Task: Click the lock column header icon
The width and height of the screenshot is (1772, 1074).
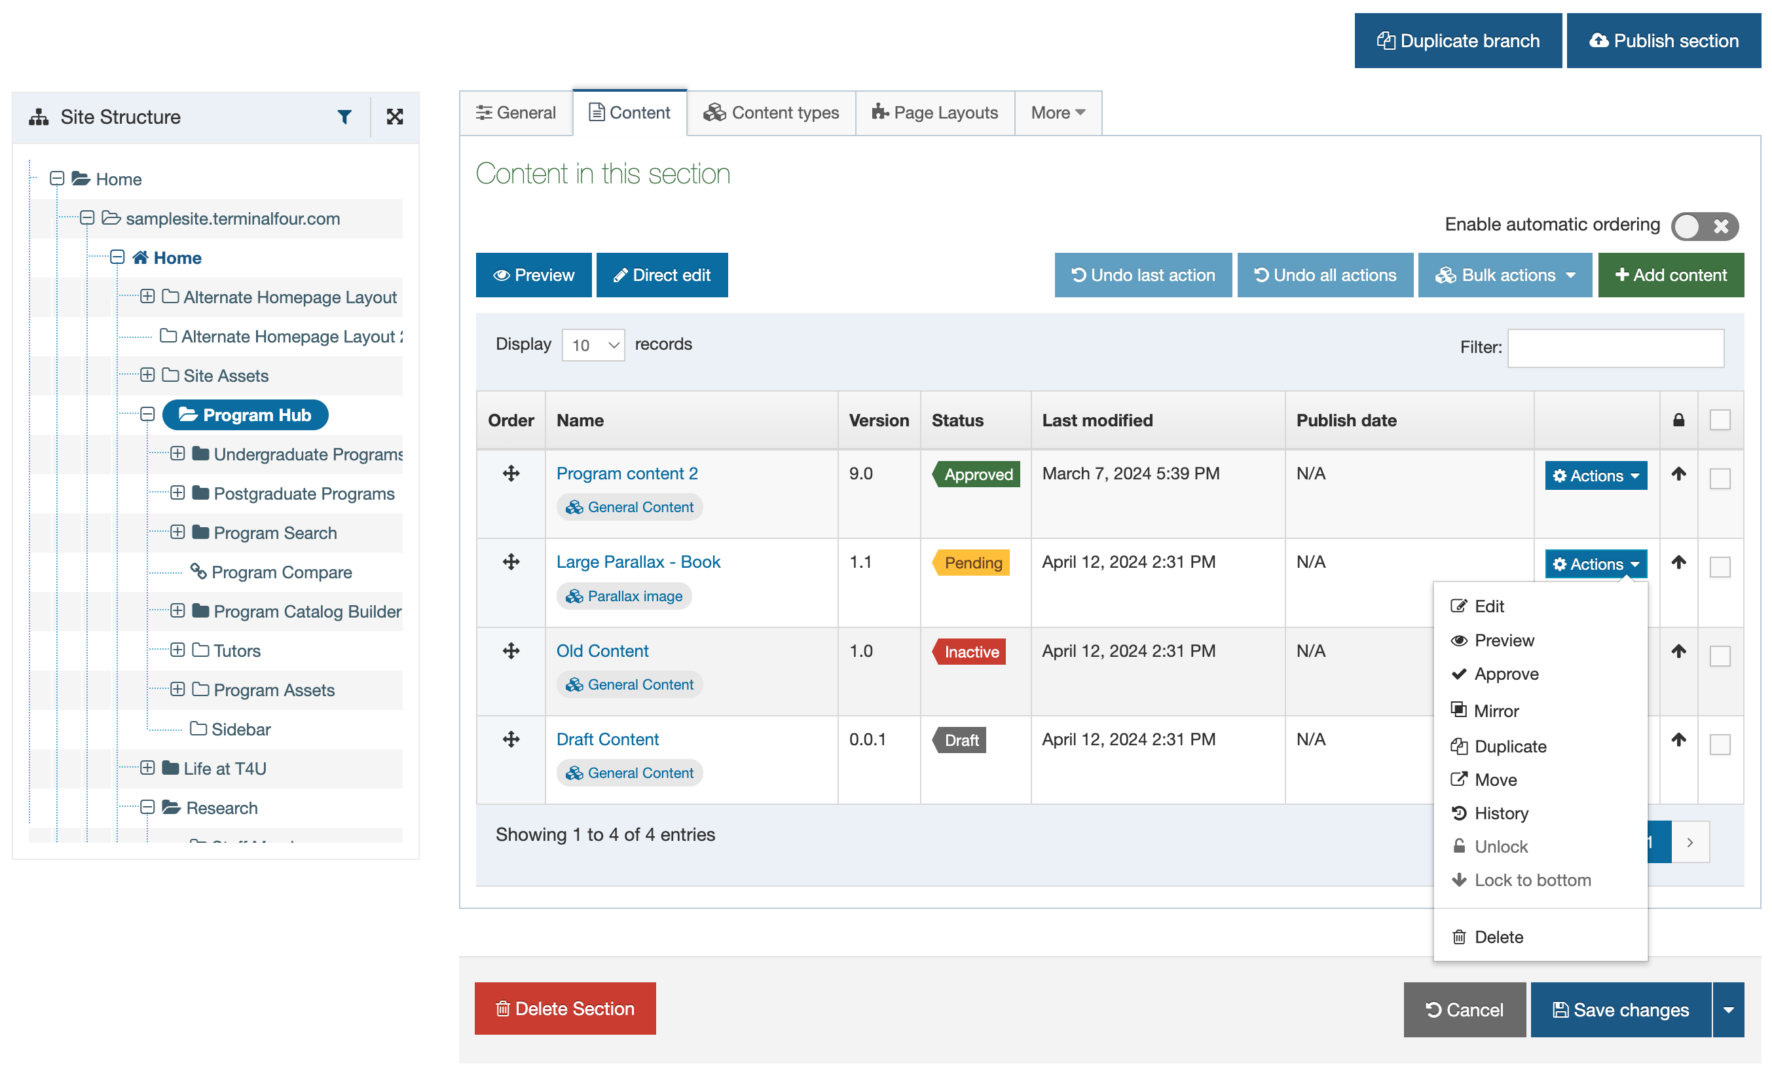Action: coord(1678,420)
